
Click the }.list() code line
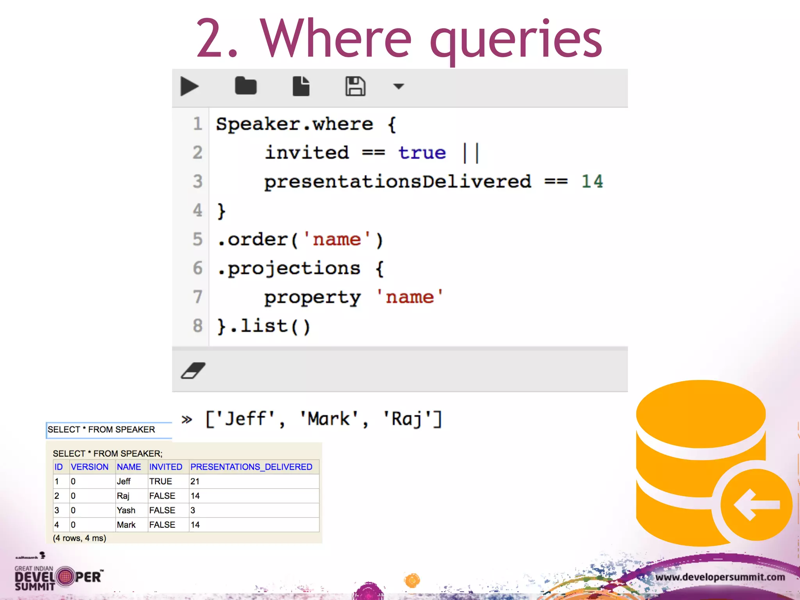(x=264, y=326)
